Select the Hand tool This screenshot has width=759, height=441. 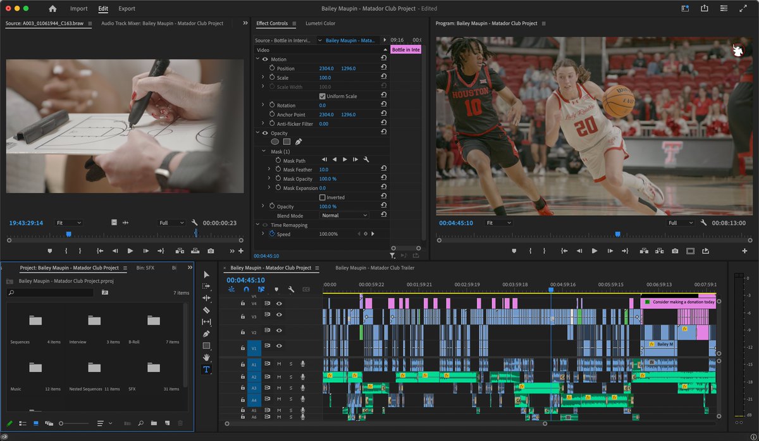206,357
